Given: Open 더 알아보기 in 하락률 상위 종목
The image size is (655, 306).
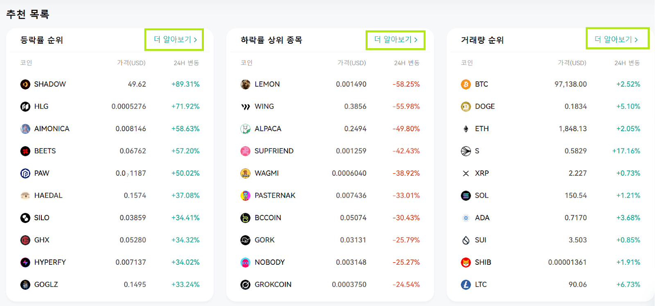Looking at the screenshot, I should (395, 40).
